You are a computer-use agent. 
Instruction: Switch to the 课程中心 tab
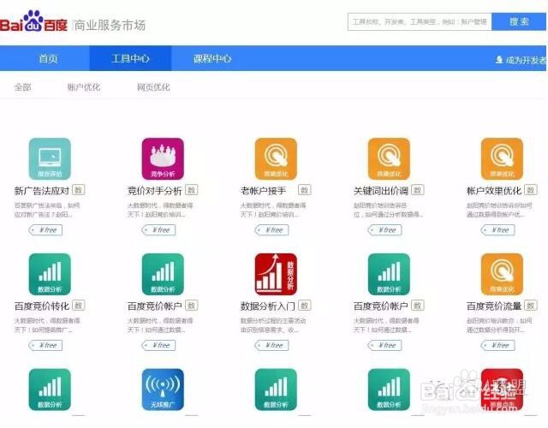[212, 58]
